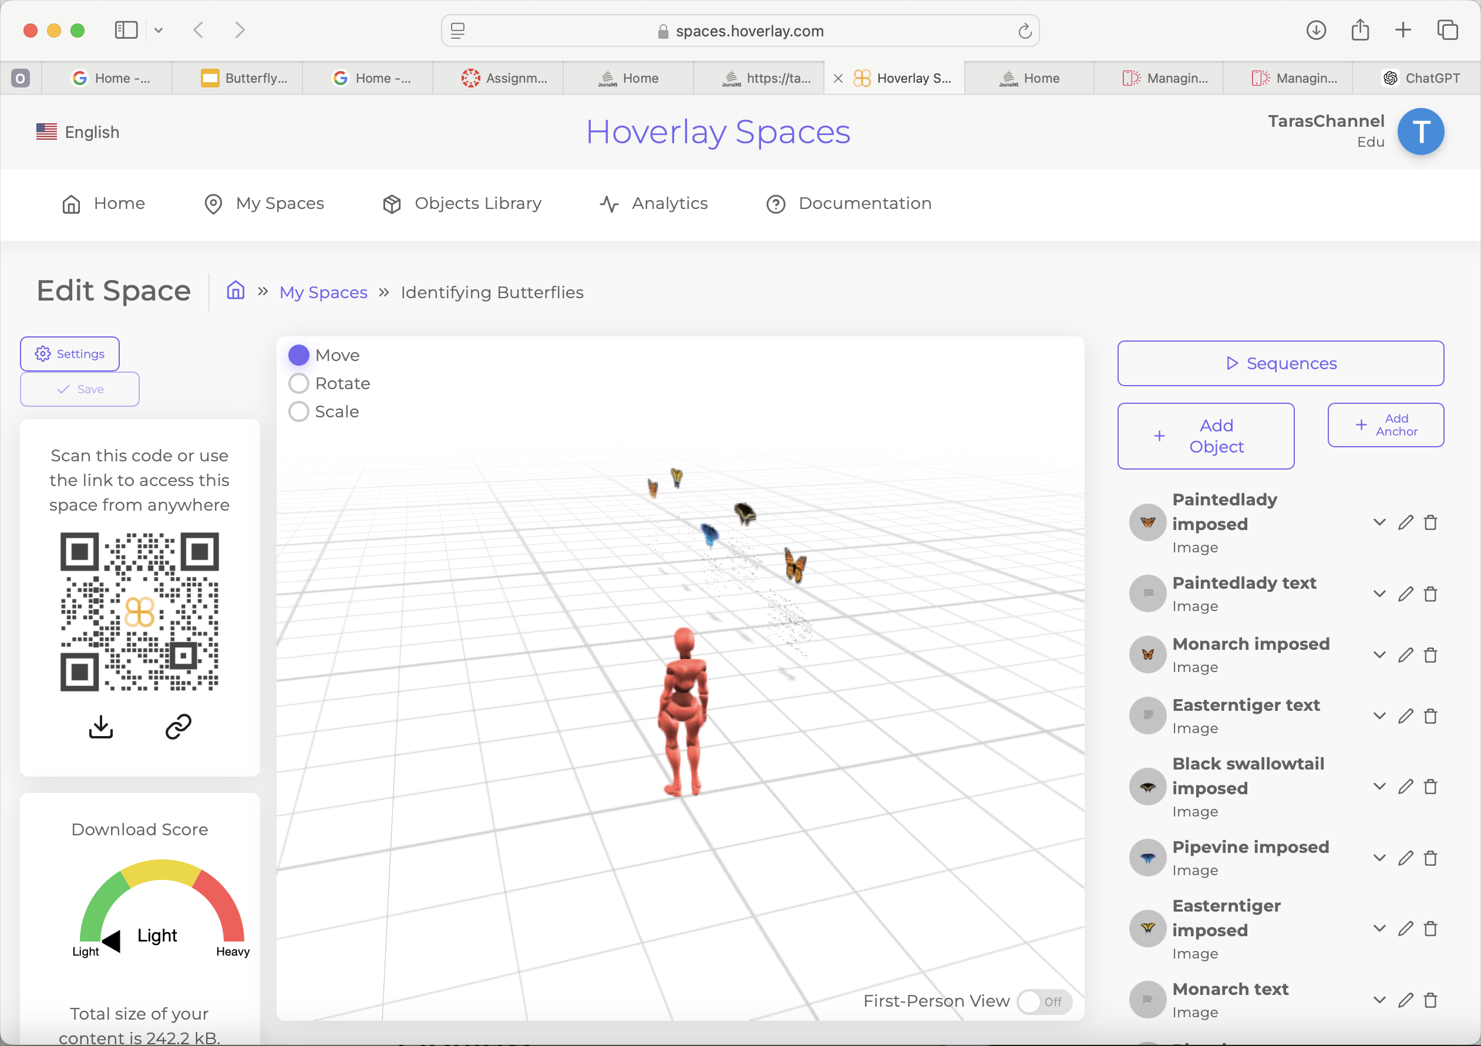The height and width of the screenshot is (1046, 1481).
Task: Expand Monarch imposed details
Action: (x=1379, y=655)
